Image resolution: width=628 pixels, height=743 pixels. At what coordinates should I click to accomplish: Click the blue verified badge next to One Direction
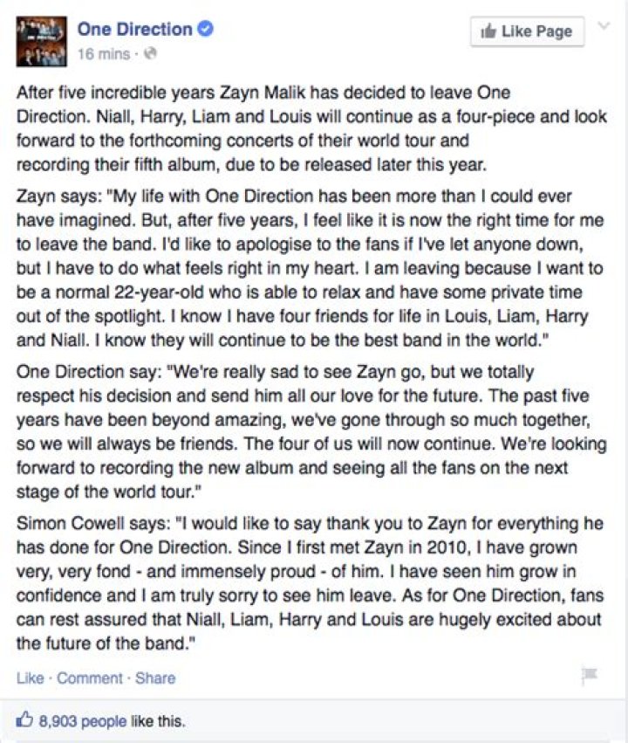point(205,29)
